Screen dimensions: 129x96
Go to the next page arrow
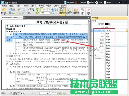click(53, 93)
